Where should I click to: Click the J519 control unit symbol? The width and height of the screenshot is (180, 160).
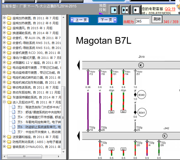(x=141, y=65)
